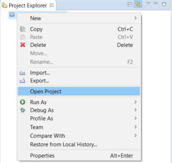This screenshot has height=163, width=172.
Task: Toggle Link with Editor button
Action: [138, 5]
